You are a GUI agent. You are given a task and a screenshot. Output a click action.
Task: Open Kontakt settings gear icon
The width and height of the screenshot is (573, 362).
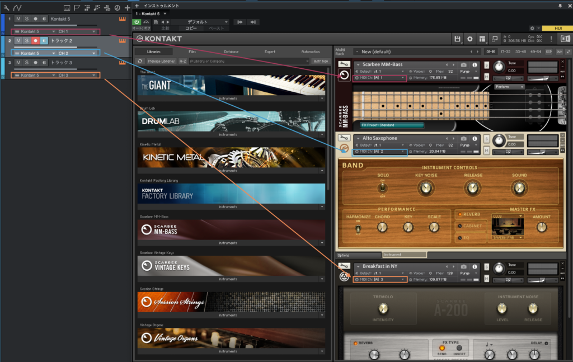click(470, 39)
